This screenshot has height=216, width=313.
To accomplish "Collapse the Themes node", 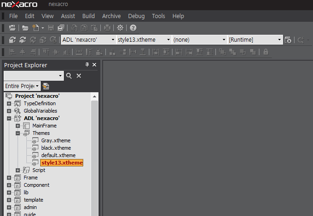I will pos(18,133).
